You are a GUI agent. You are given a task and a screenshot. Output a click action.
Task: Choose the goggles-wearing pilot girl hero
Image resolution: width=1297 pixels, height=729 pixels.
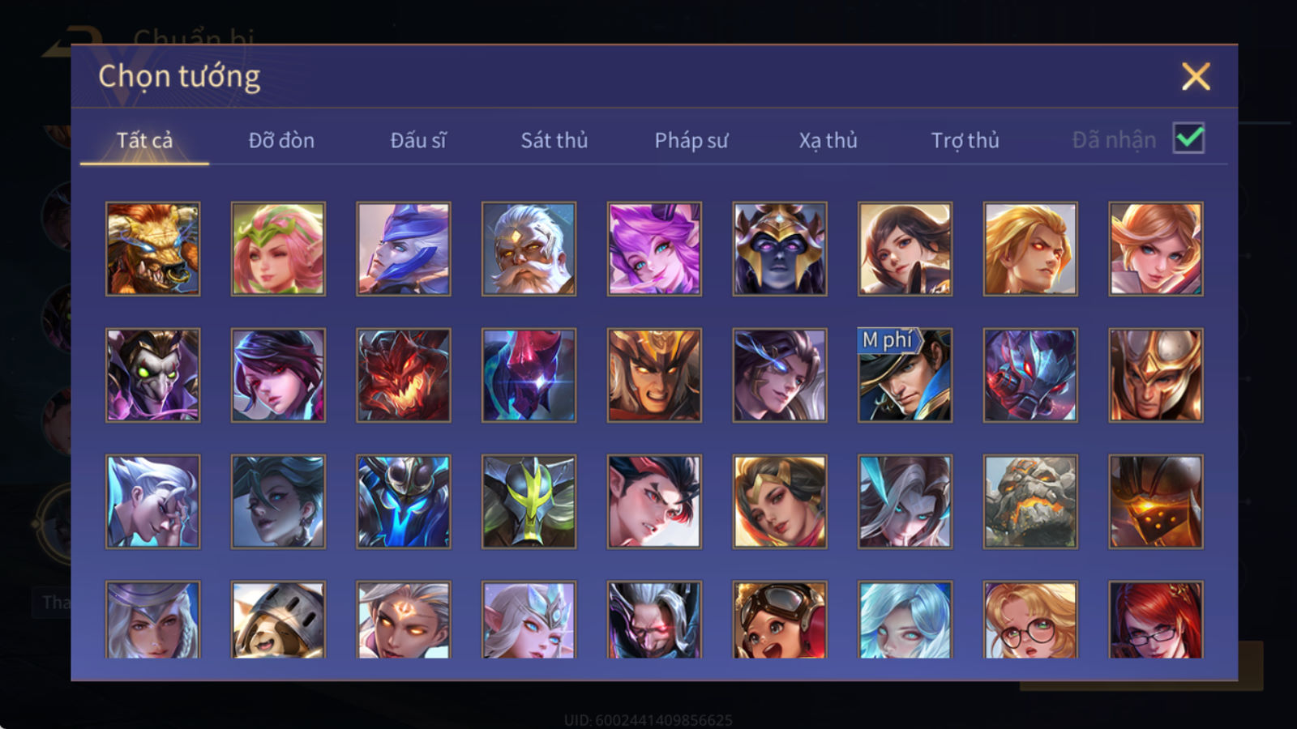tap(780, 620)
